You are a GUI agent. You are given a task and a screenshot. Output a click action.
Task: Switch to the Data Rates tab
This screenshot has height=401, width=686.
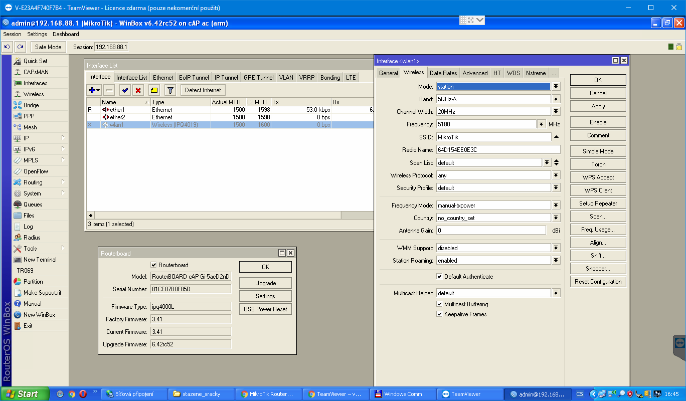click(443, 73)
